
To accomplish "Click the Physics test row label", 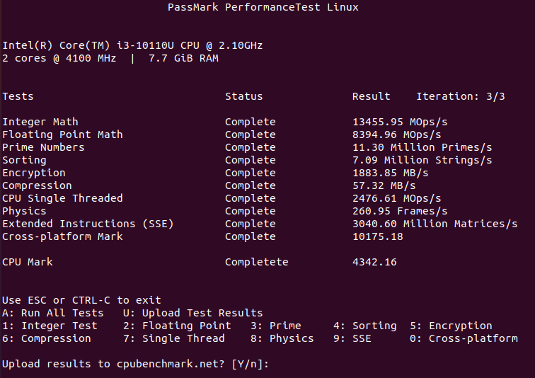I will pos(24,211).
